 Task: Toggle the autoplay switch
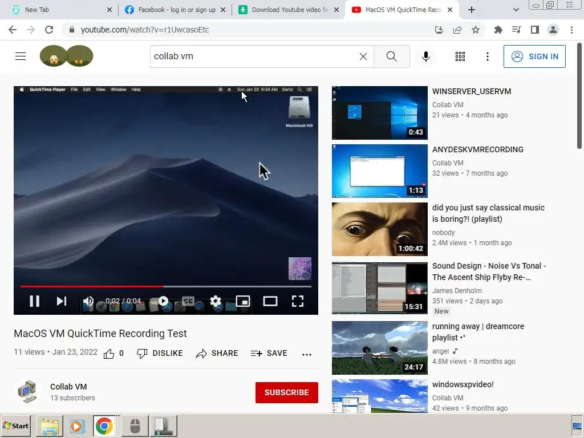pos(163,301)
